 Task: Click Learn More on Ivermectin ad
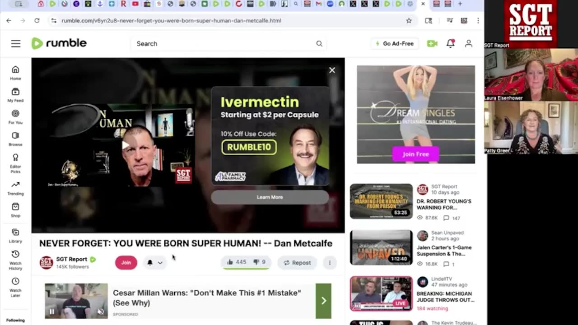coord(270,197)
